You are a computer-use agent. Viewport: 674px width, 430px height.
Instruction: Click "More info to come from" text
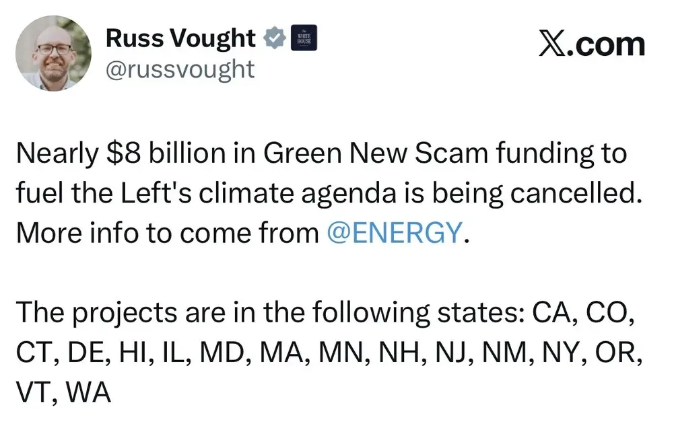point(167,232)
